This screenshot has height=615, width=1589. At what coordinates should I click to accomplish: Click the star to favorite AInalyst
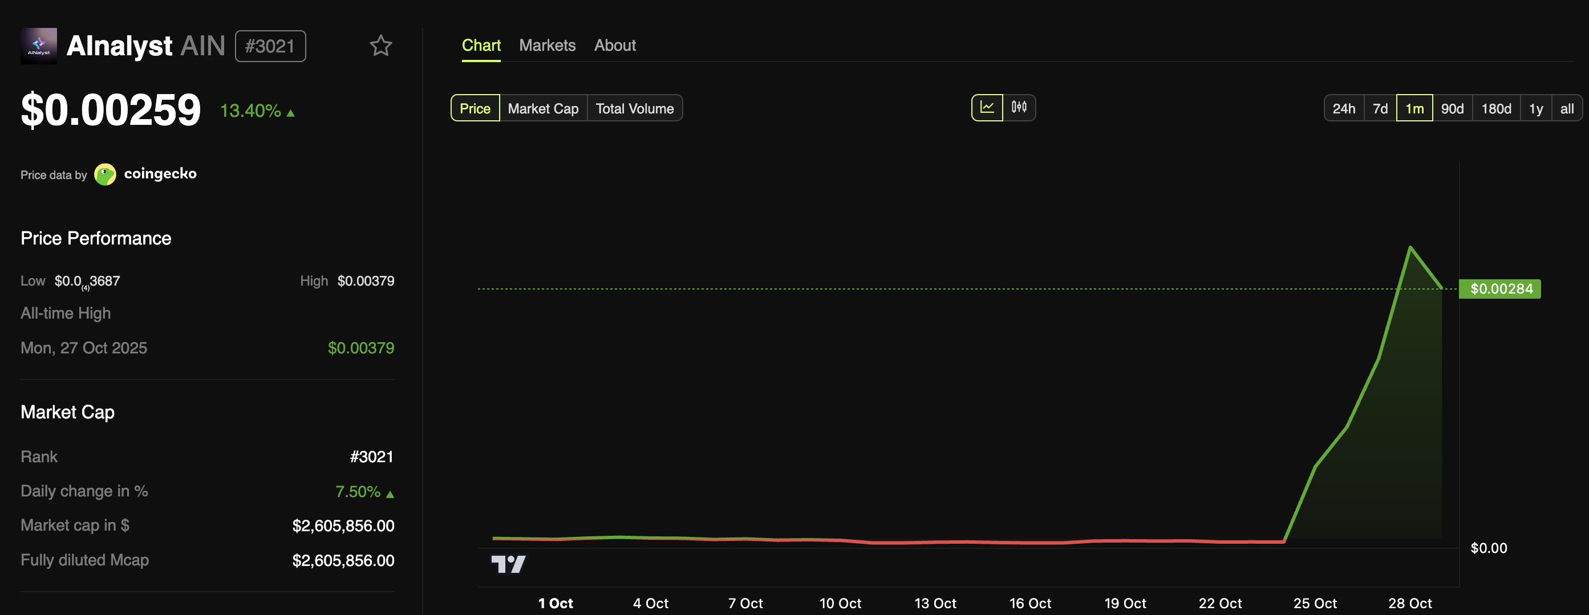[x=380, y=46]
